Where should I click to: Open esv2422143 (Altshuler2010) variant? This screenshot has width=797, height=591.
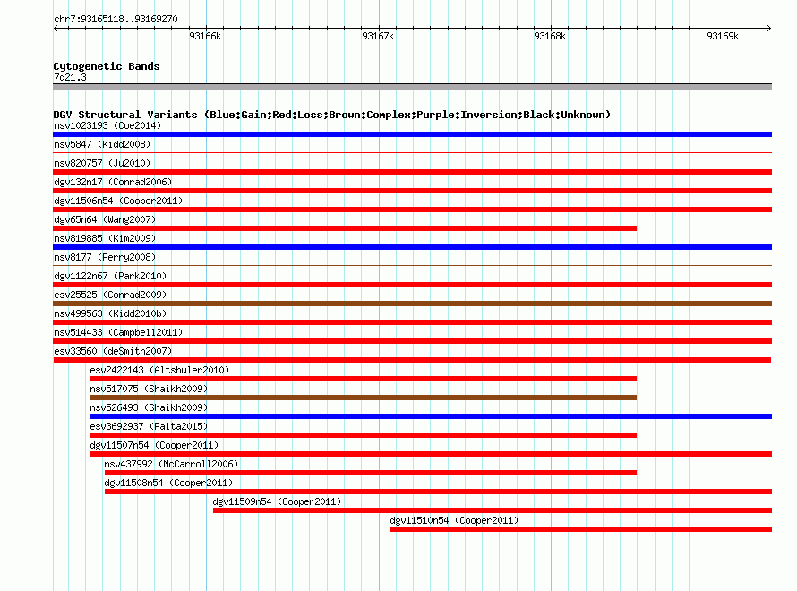coord(159,370)
